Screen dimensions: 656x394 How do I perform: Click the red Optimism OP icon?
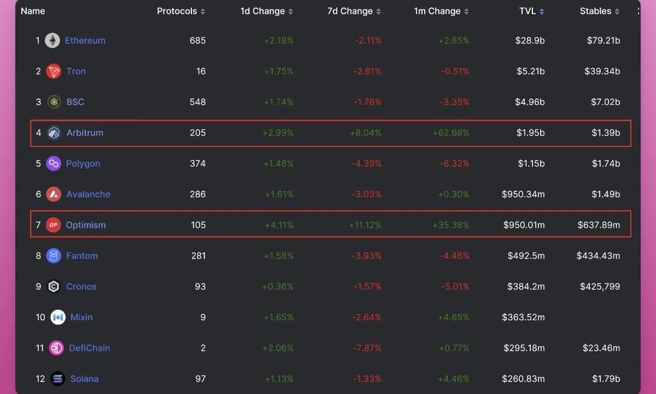53,225
